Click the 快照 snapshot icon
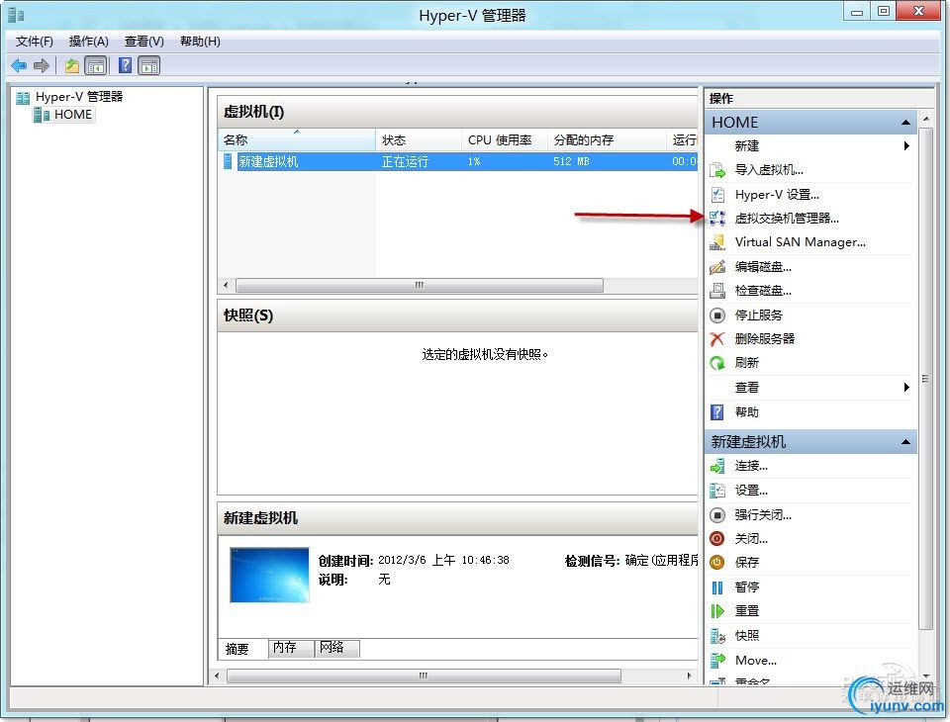The height and width of the screenshot is (722, 950). pyautogui.click(x=717, y=635)
